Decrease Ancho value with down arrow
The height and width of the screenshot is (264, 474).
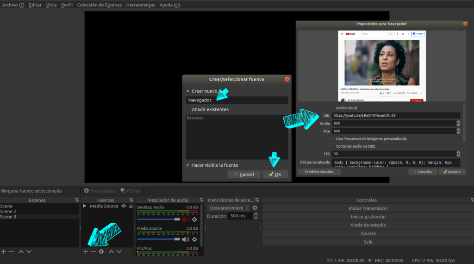pyautogui.click(x=458, y=125)
